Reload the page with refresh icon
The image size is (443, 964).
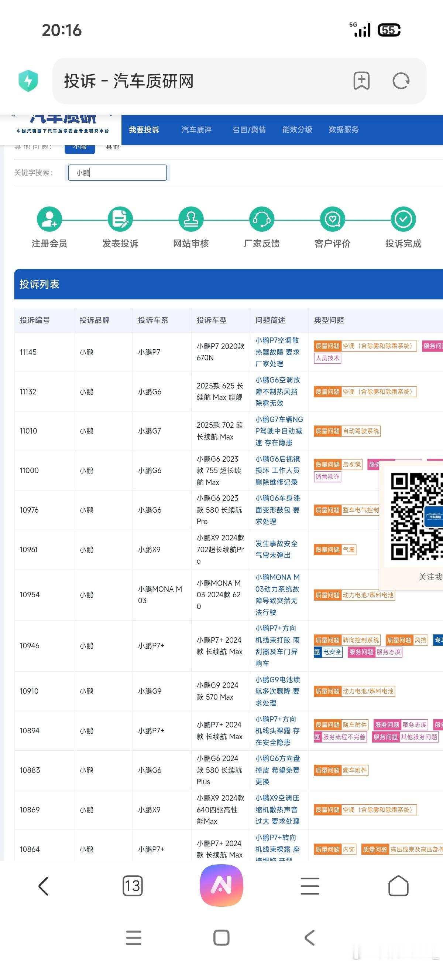[x=401, y=81]
